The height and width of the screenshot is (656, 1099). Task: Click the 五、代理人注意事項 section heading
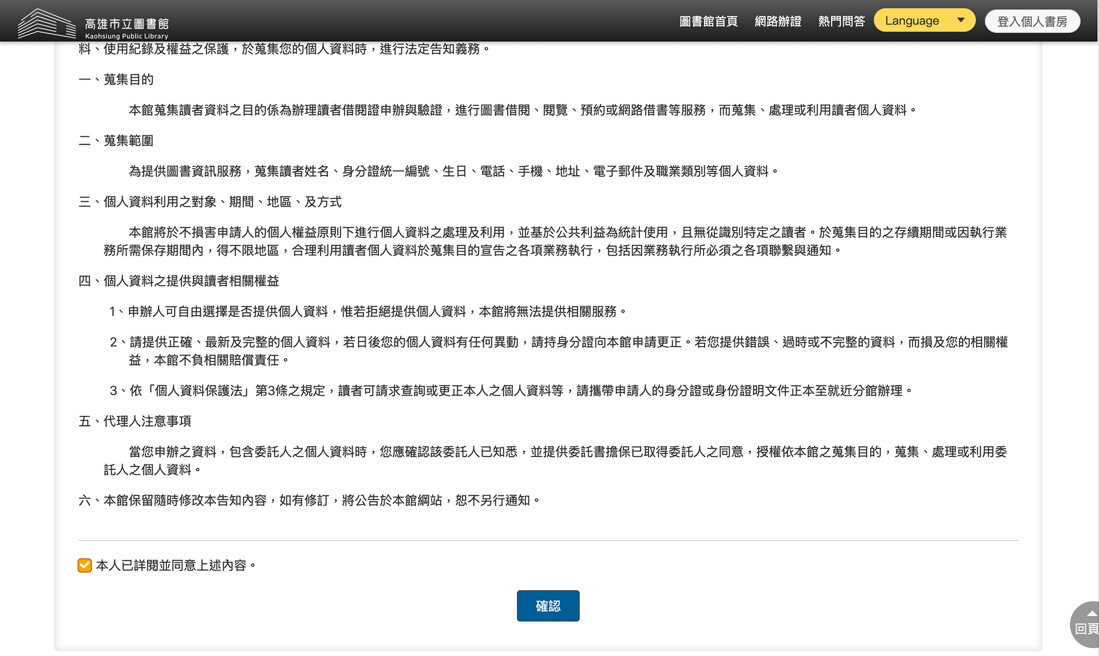click(135, 421)
